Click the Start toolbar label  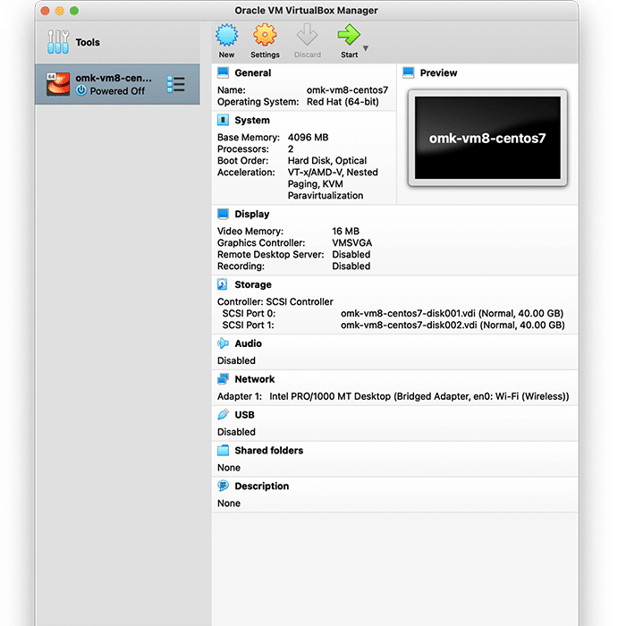click(349, 55)
